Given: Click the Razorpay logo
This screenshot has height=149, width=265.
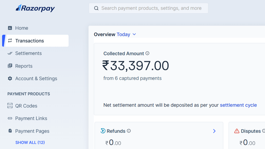Looking at the screenshot, I should tap(35, 8).
